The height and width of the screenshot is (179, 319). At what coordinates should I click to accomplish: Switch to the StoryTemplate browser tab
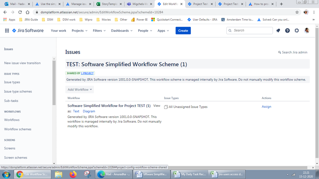[x=109, y=4]
